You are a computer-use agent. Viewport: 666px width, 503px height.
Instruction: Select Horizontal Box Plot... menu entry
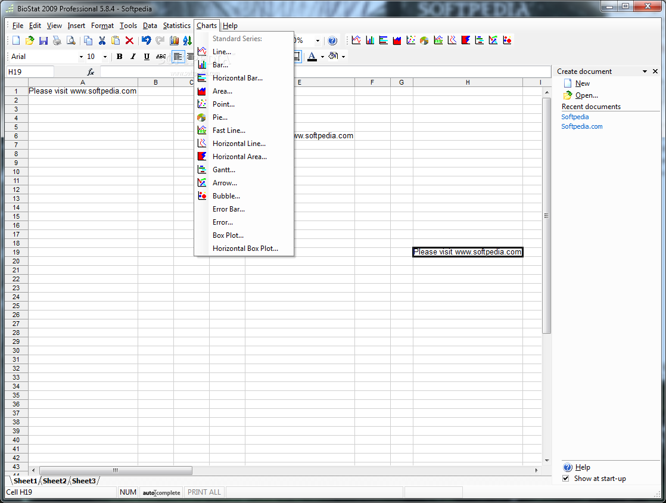click(x=244, y=249)
